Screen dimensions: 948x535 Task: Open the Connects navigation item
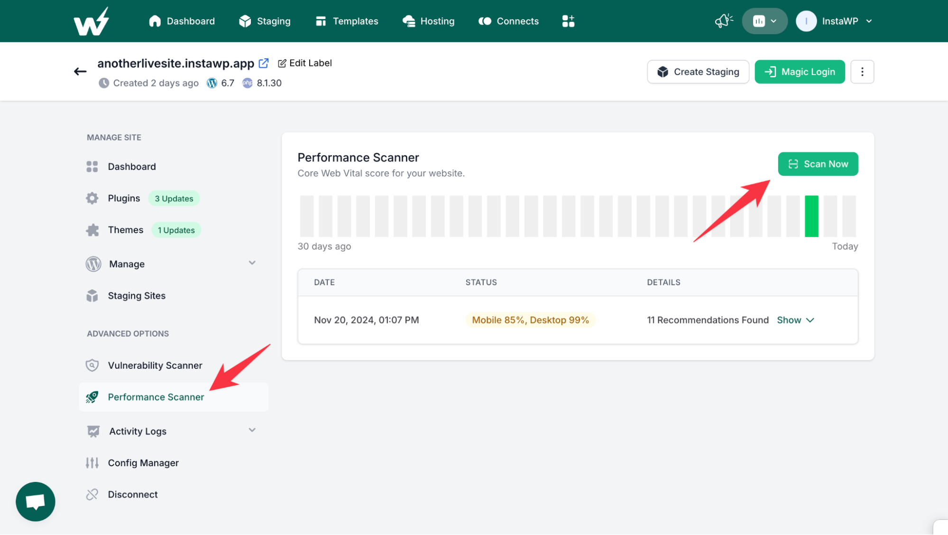pos(508,21)
